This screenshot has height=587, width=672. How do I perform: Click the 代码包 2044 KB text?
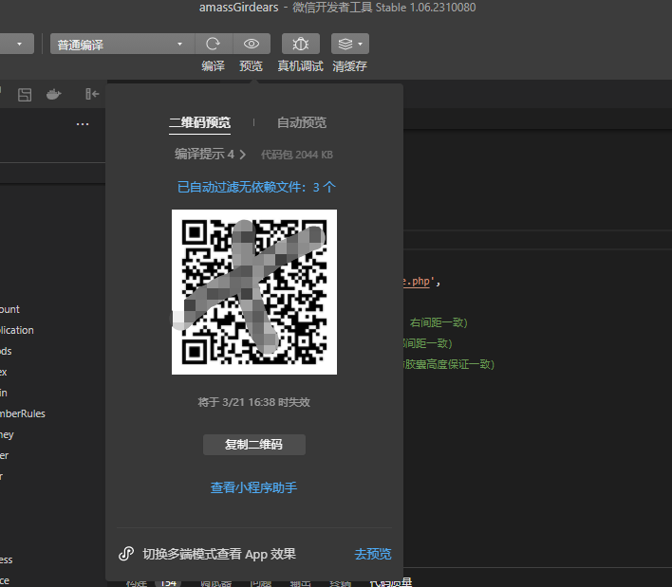click(x=297, y=155)
